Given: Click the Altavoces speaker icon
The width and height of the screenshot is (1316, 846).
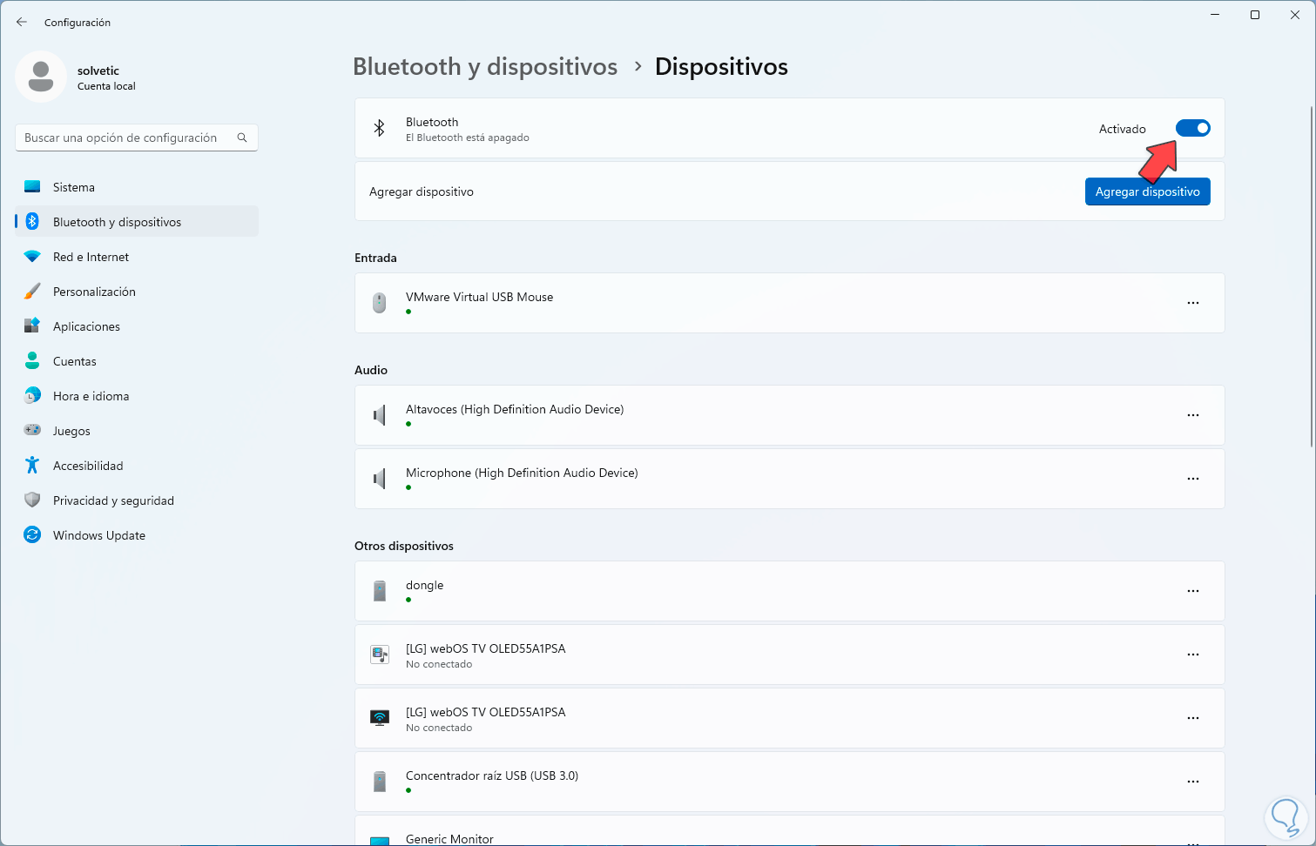Looking at the screenshot, I should 380,415.
